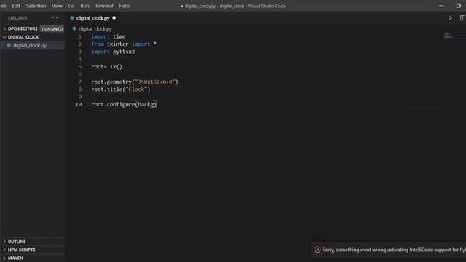466x262 pixels.
Task: Open the File menu
Action: 3,6
